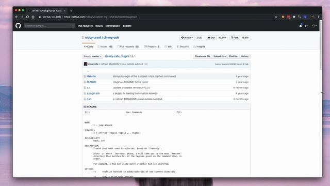
Task: Click the Create new file button
Action: click(203, 56)
